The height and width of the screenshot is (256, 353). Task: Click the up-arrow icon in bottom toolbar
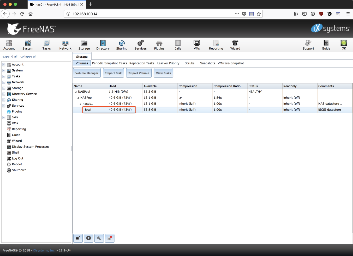pyautogui.click(x=89, y=238)
